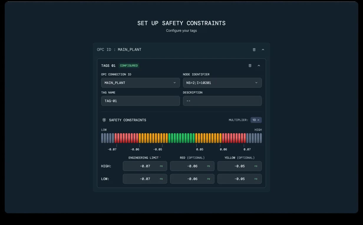Click the Tag Name field containing TAG-01
Image resolution: width=363 pixels, height=225 pixels.
(141, 101)
